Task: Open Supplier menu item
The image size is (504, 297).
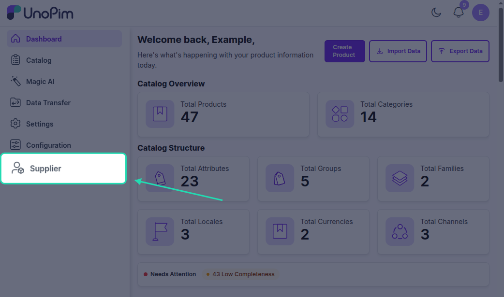Action: click(64, 168)
